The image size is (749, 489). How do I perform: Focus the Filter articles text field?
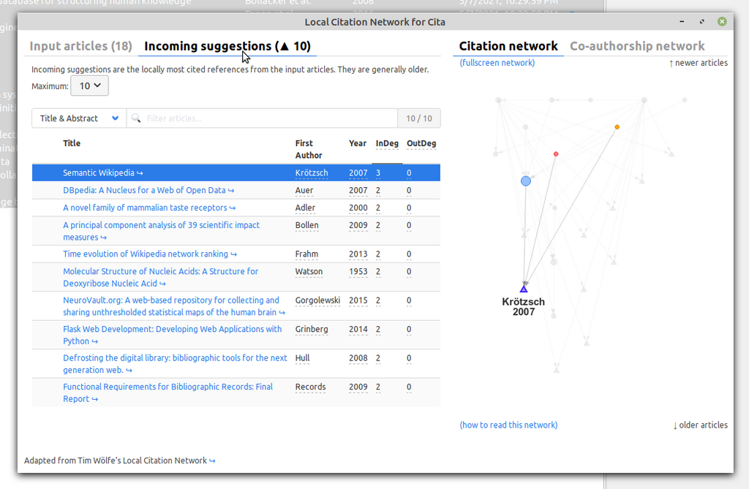click(270, 118)
